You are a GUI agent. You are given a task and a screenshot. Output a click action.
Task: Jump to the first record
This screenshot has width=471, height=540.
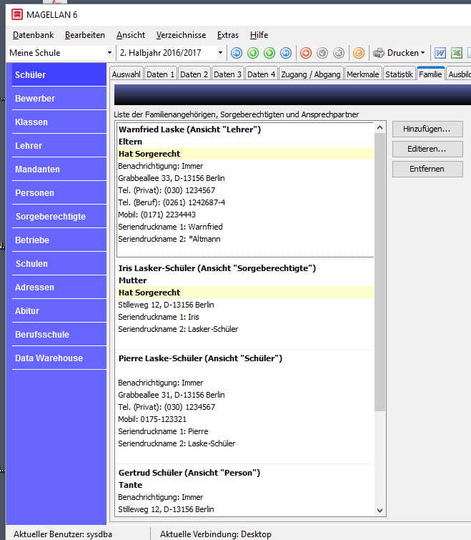[x=237, y=53]
